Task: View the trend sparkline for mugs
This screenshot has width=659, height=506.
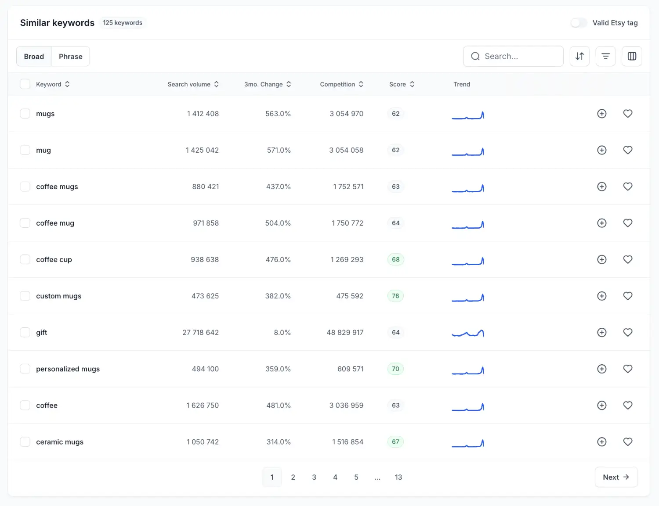Action: tap(468, 115)
